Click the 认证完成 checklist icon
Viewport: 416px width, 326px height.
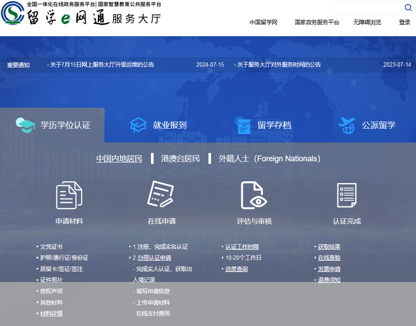pyautogui.click(x=347, y=195)
